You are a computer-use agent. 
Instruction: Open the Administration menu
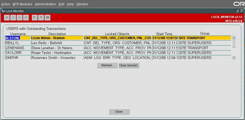(x=45, y=4)
